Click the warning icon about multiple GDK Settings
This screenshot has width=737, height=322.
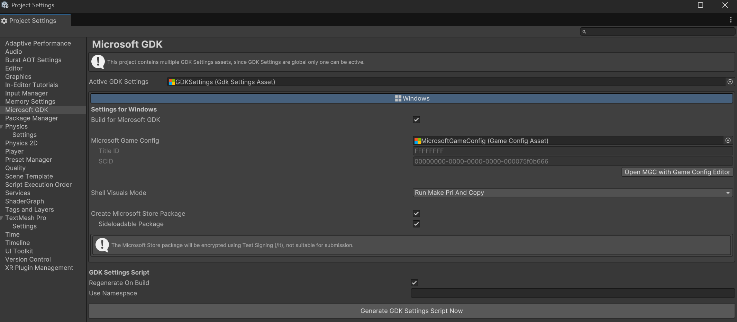[x=98, y=62]
